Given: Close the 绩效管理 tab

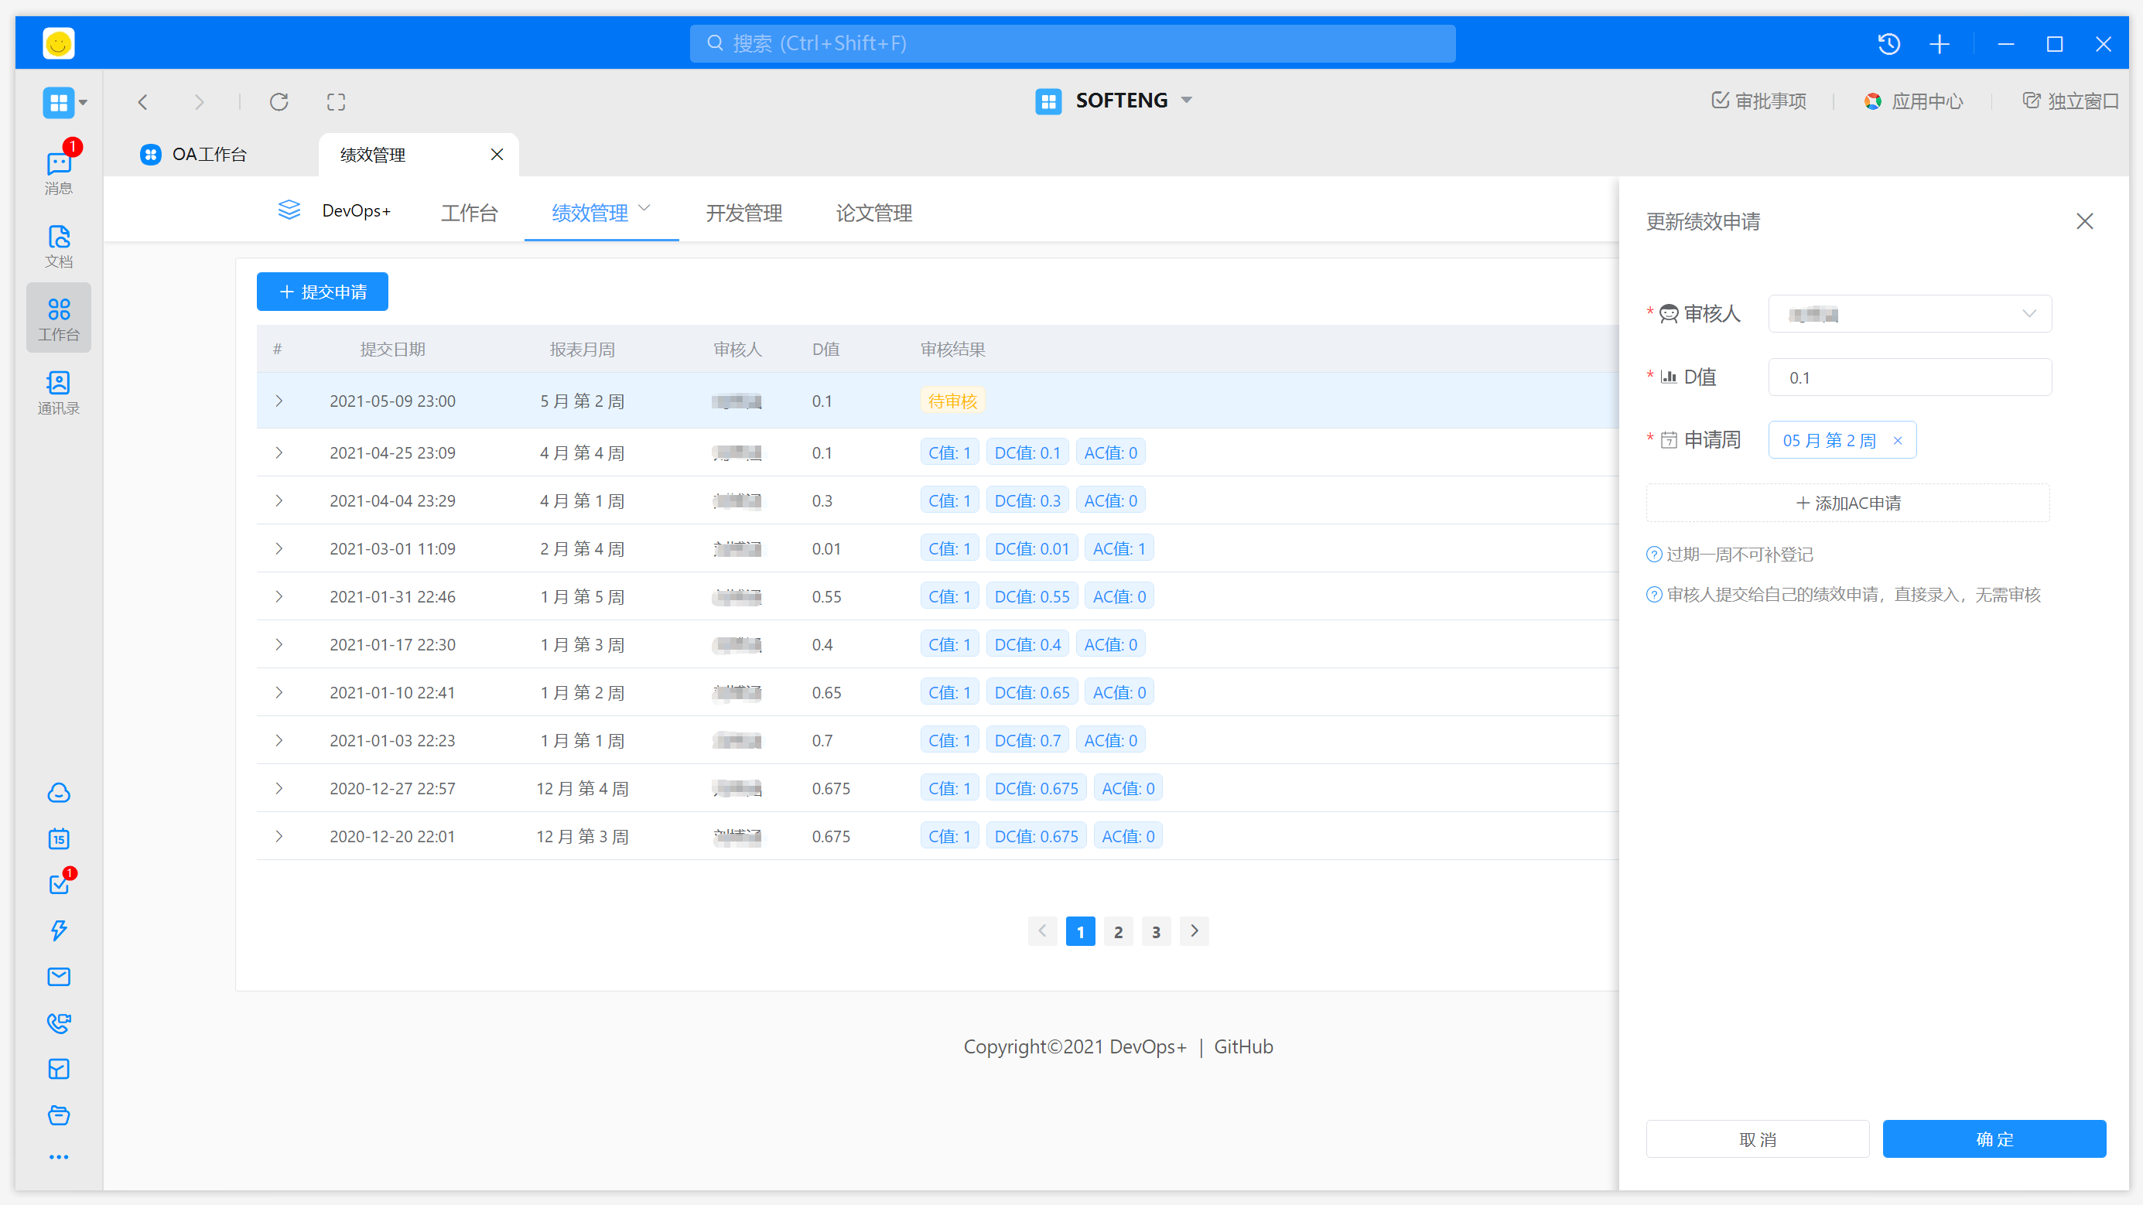Looking at the screenshot, I should (497, 155).
